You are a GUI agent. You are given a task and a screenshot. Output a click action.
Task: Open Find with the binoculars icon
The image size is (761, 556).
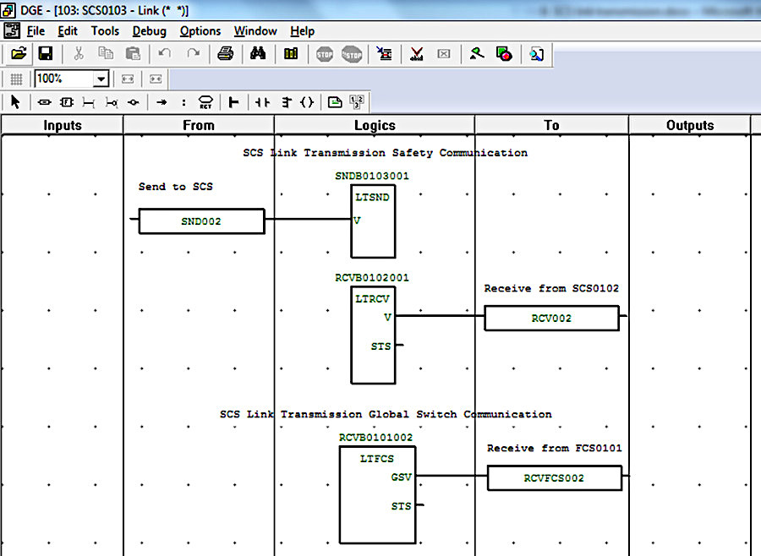click(258, 53)
